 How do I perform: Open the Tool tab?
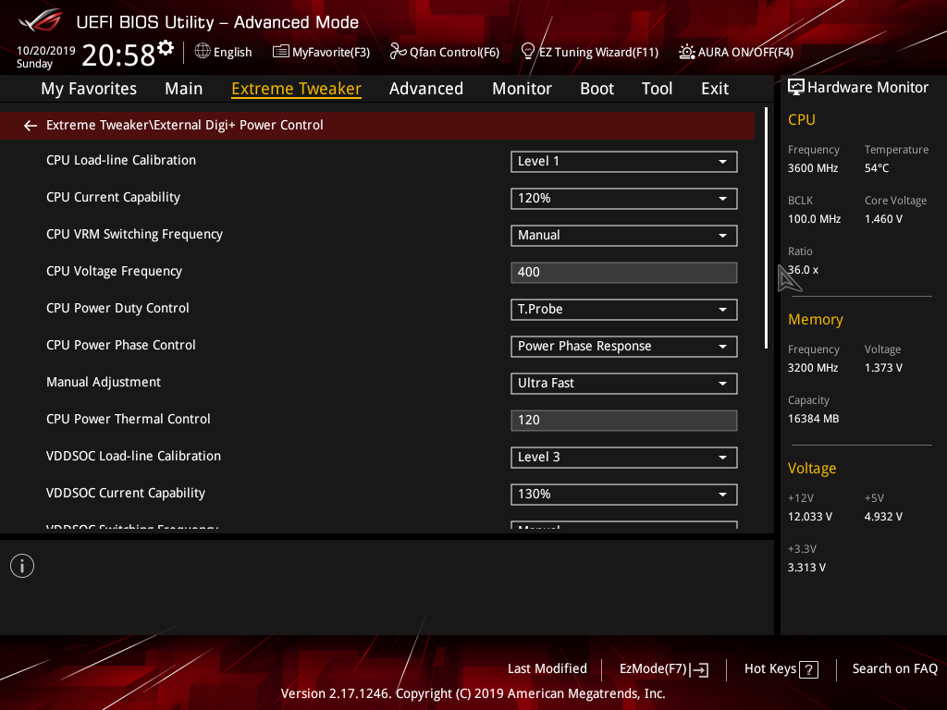click(x=657, y=89)
